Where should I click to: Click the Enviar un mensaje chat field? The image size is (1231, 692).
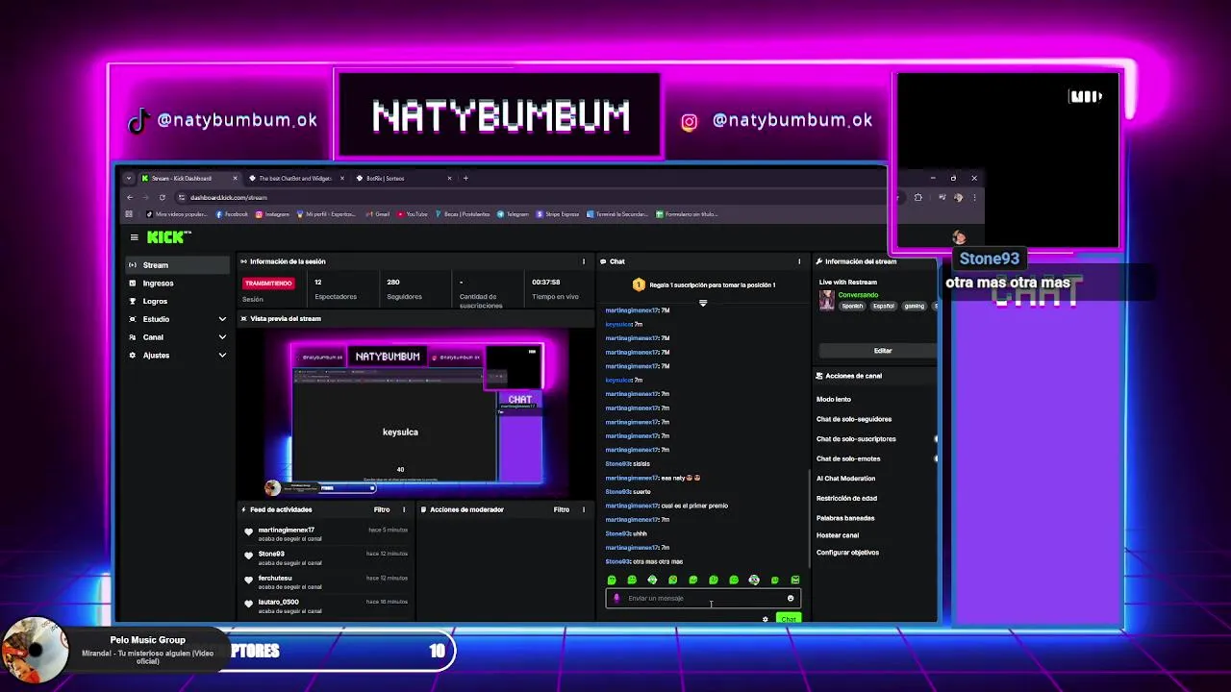pyautogui.click(x=702, y=598)
